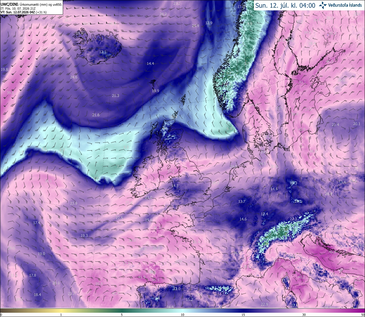The image size is (365, 317).
Task: Click the color scale at the 30 tick
Action: [x=304, y=311]
